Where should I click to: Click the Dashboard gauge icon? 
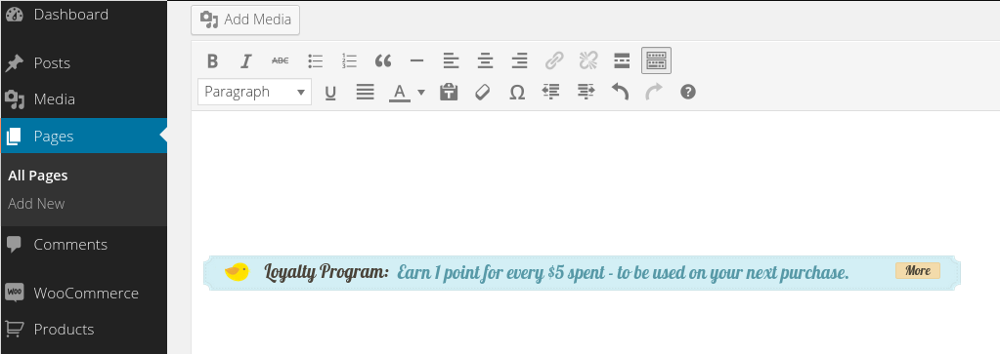(x=14, y=15)
